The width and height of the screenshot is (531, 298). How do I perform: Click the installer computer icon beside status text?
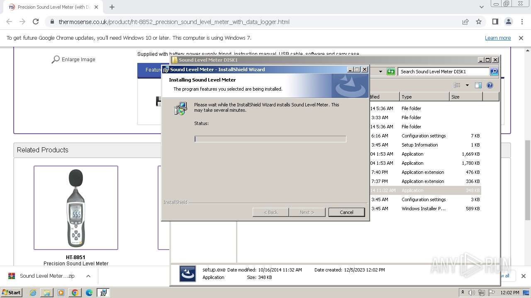click(180, 108)
